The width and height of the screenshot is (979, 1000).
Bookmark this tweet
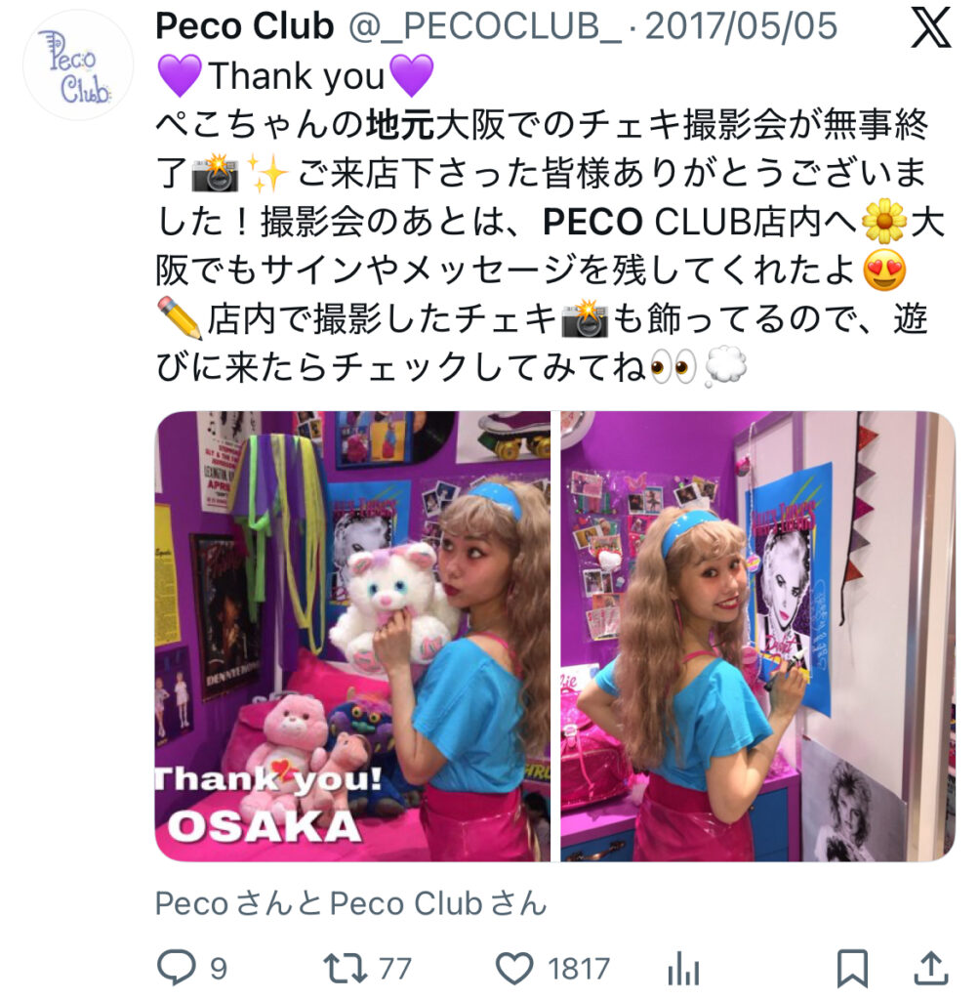pos(851,968)
